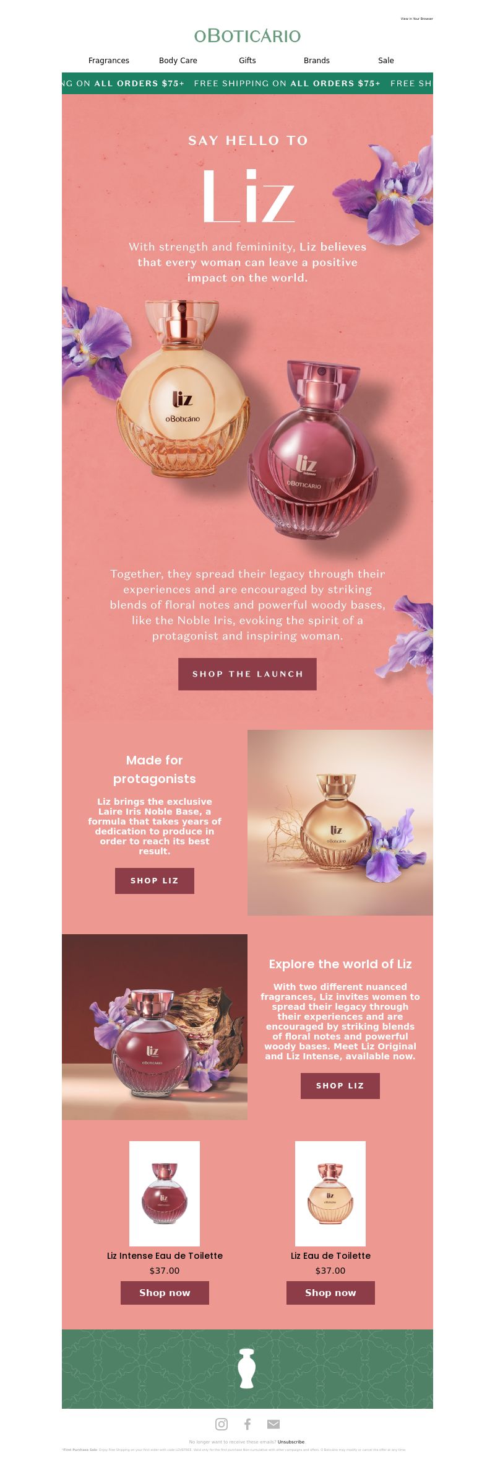495x1467 pixels.
Task: Click the Unsubscribe link
Action: click(291, 1442)
